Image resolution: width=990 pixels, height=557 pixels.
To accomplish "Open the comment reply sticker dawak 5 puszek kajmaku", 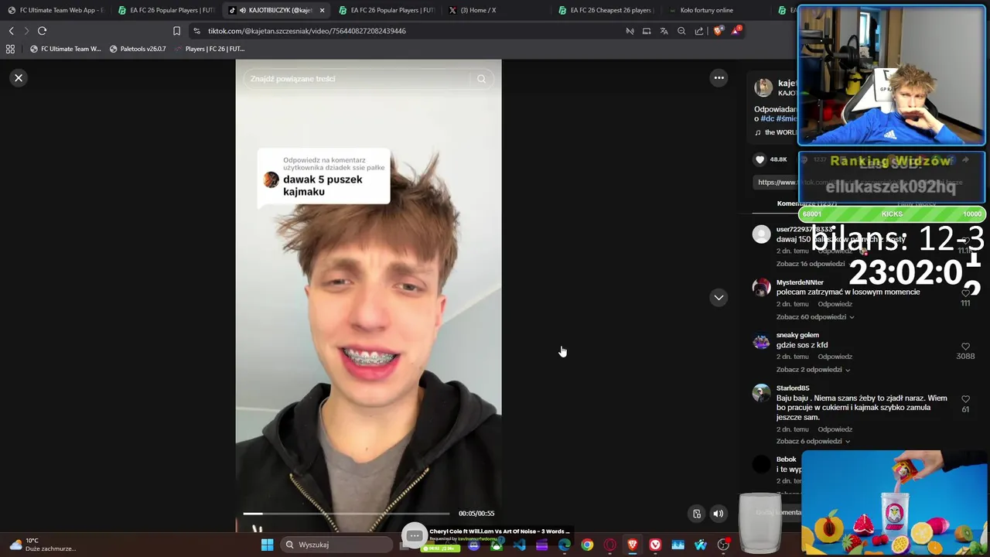I will pos(323,176).
